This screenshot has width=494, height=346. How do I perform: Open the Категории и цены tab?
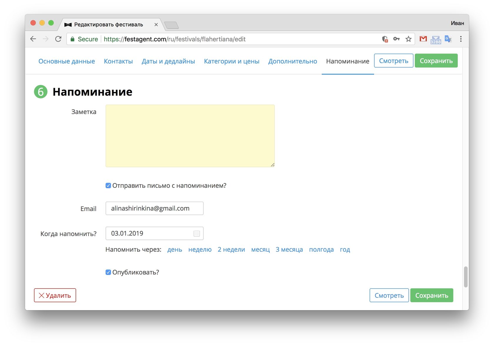pyautogui.click(x=232, y=61)
